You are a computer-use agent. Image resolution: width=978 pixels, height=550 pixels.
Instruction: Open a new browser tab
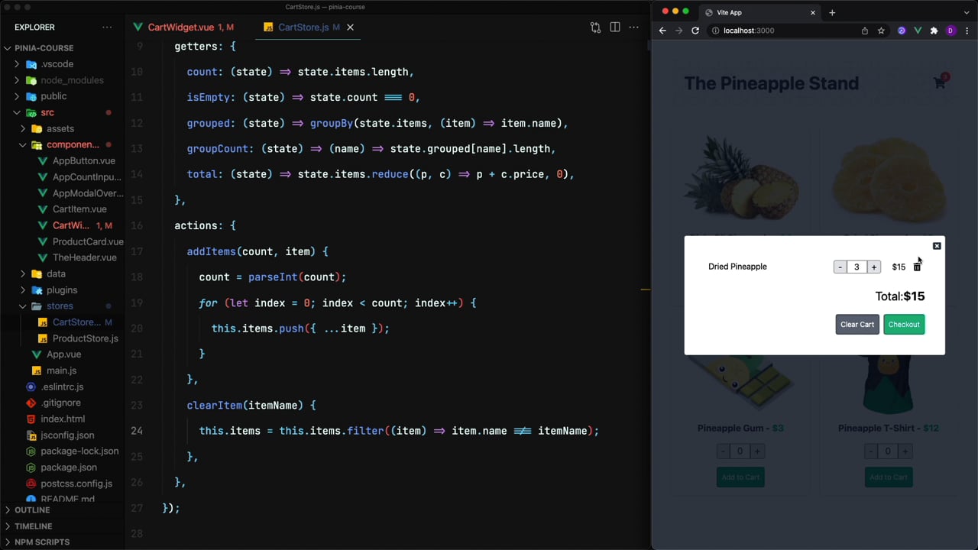point(832,12)
